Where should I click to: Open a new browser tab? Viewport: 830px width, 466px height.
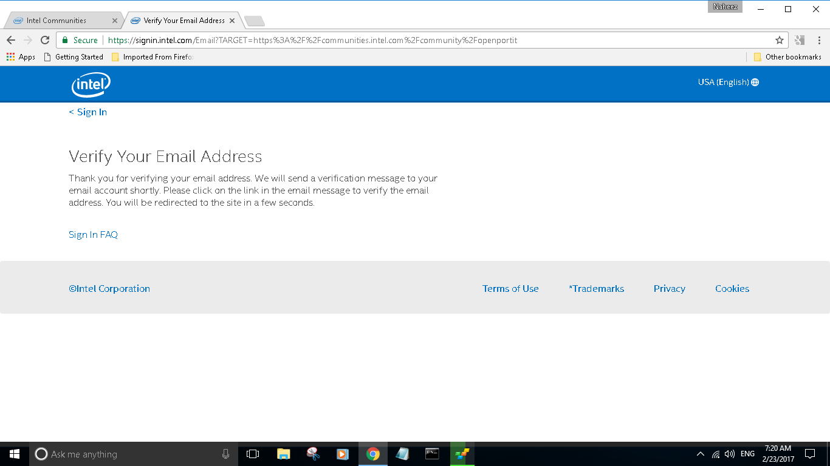tap(254, 21)
